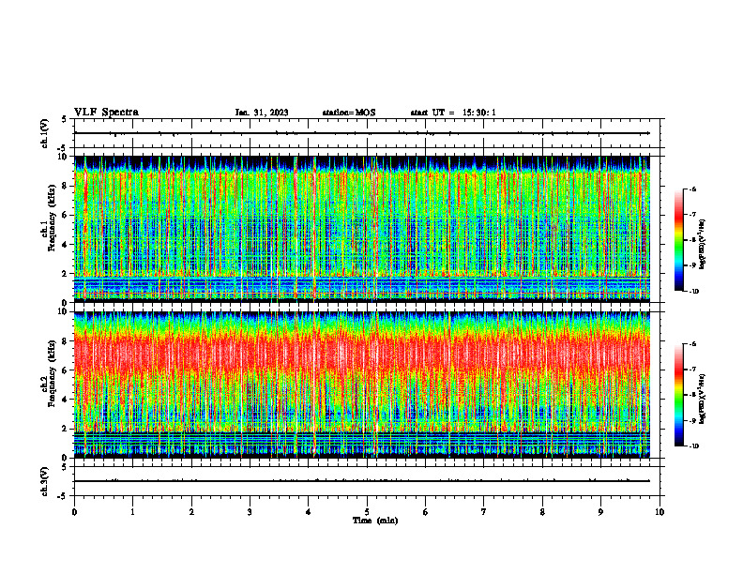Click the "2" kHz tick on ch.2 axis

pyautogui.click(x=66, y=429)
